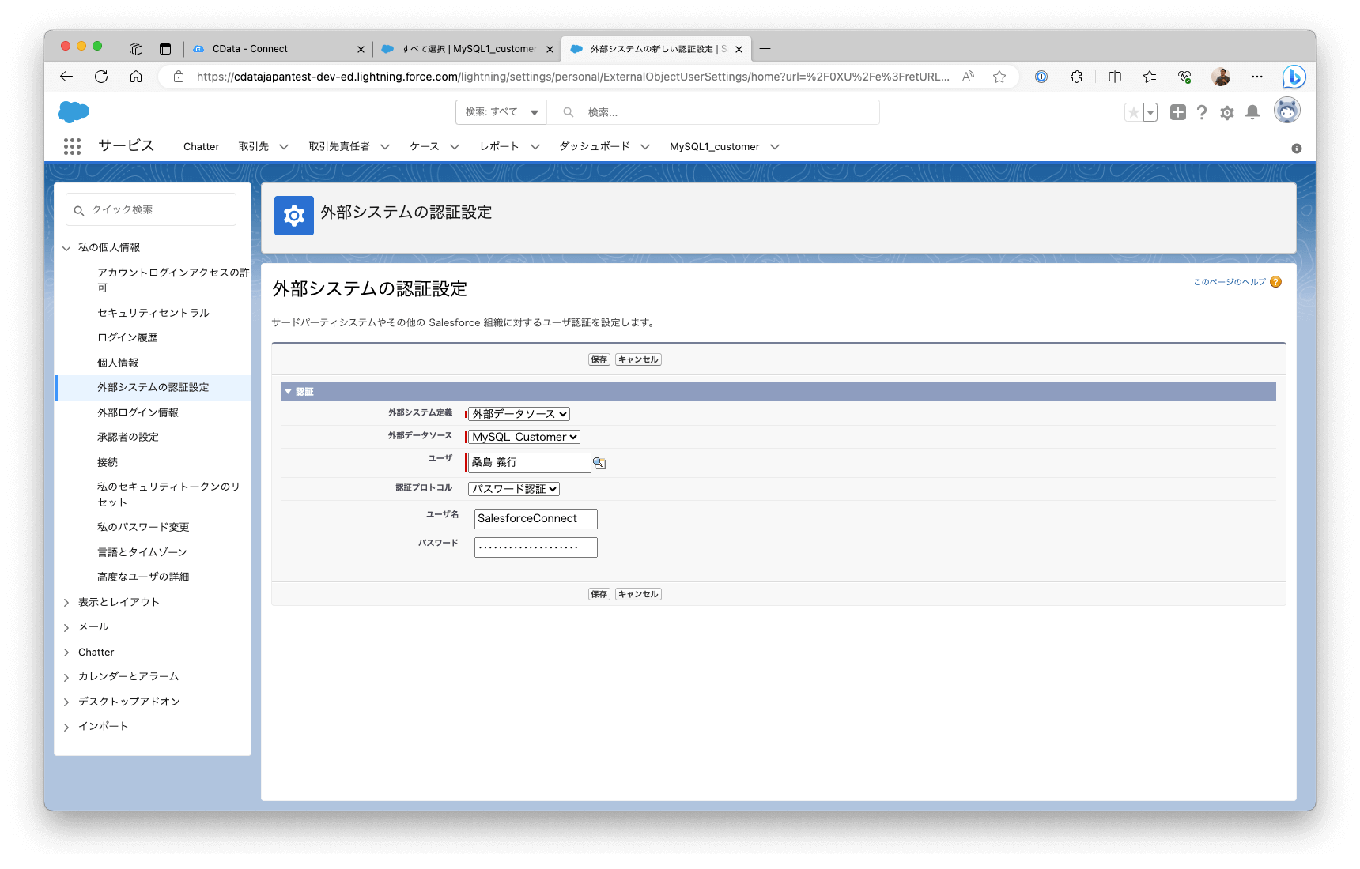Close the CData - Connect tab
The width and height of the screenshot is (1360, 869).
tap(361, 49)
